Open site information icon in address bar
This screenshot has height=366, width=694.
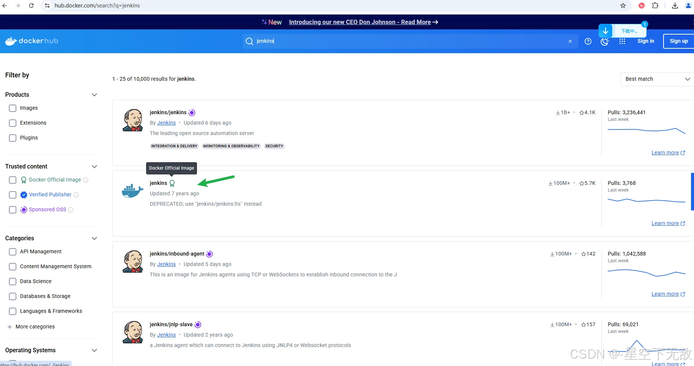[x=47, y=6]
